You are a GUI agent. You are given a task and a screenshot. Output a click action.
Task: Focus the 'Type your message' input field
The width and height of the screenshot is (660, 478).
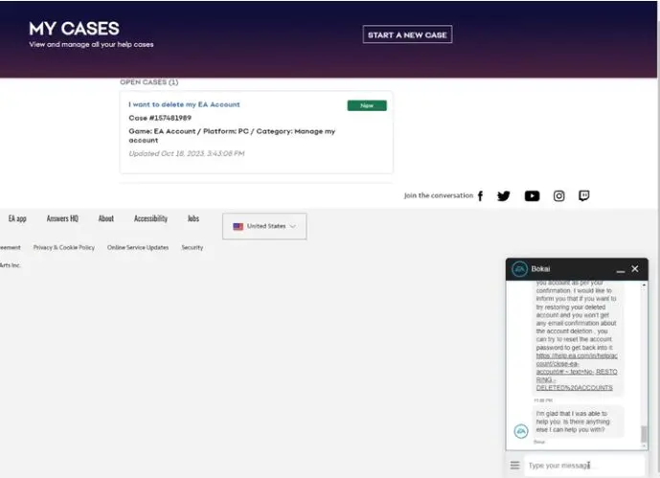(583, 466)
